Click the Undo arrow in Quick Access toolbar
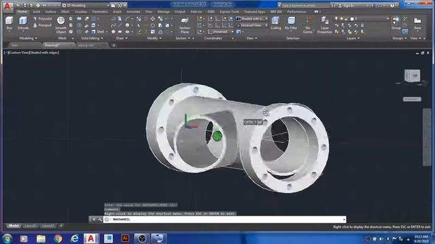This screenshot has height=244, width=435. coord(44,5)
